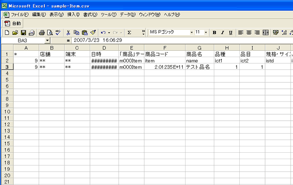Click the PDF icon beside 自動

point(7,23)
